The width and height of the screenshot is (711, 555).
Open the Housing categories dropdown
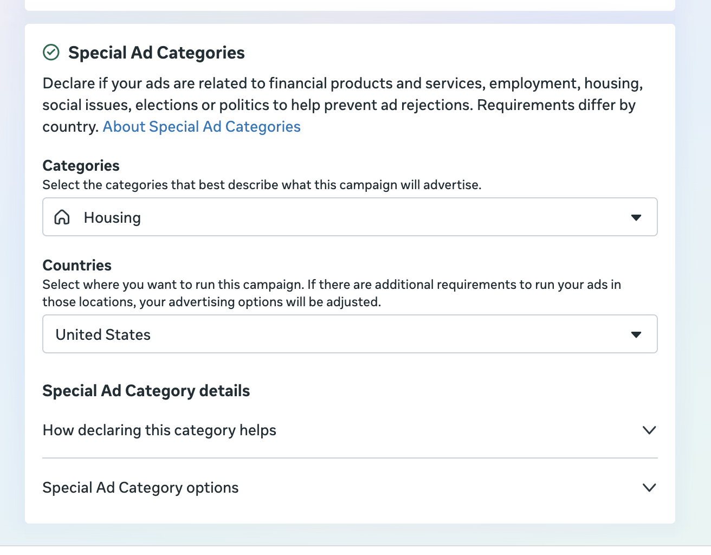(x=350, y=217)
